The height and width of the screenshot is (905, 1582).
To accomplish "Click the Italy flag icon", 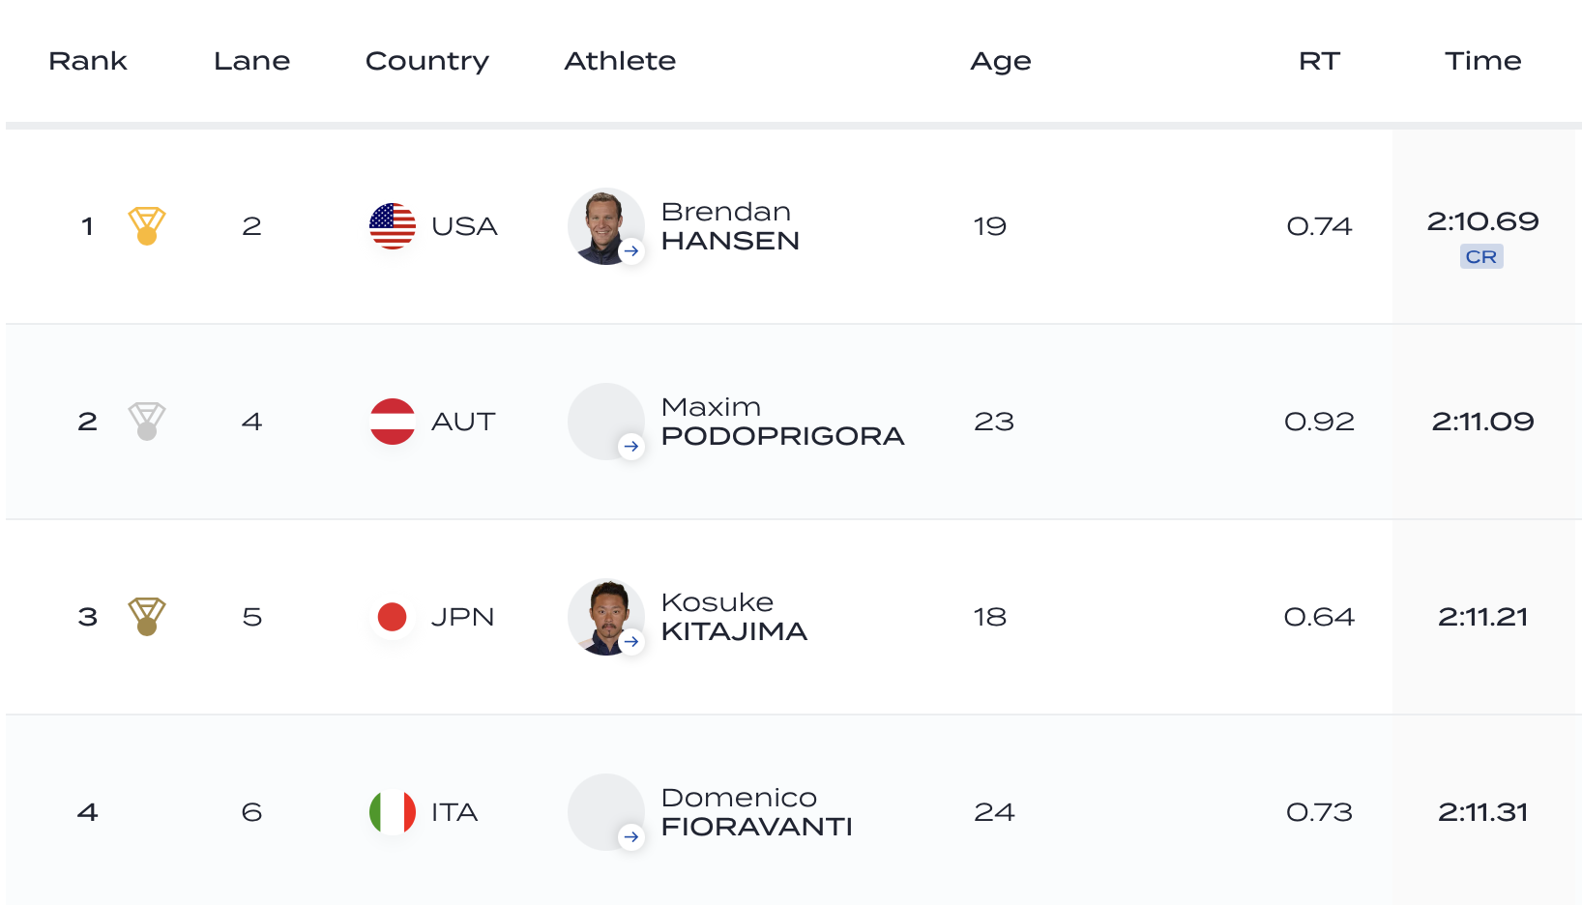I will coord(393,812).
